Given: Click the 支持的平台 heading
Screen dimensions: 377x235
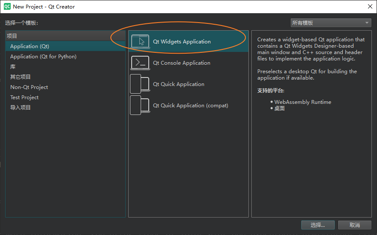Looking at the screenshot, I should (x=271, y=91).
